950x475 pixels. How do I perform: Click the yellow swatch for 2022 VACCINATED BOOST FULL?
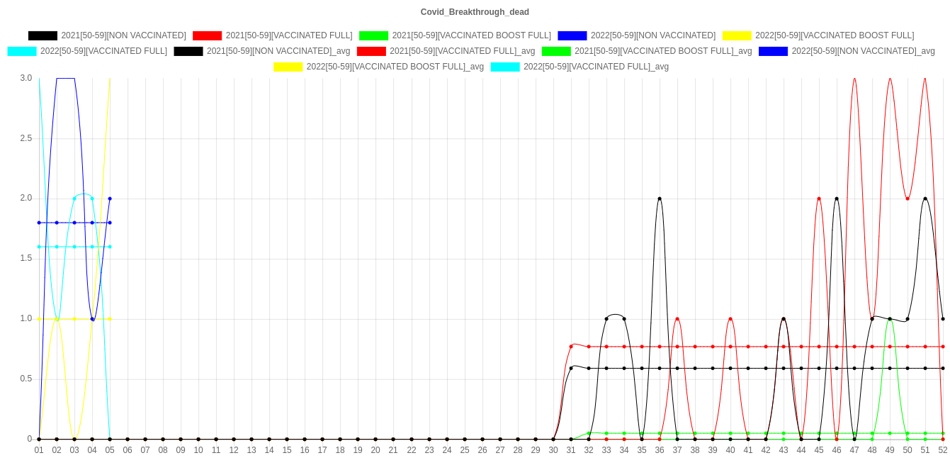coord(736,35)
